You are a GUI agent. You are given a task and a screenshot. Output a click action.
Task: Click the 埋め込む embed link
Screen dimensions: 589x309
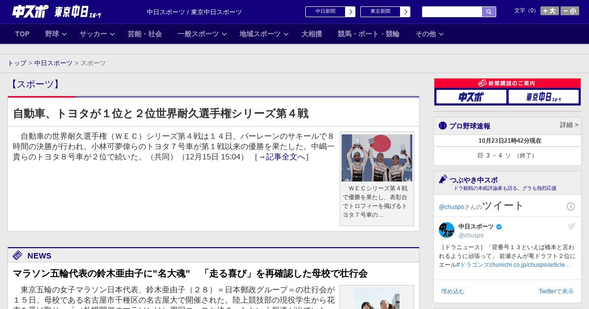click(453, 291)
